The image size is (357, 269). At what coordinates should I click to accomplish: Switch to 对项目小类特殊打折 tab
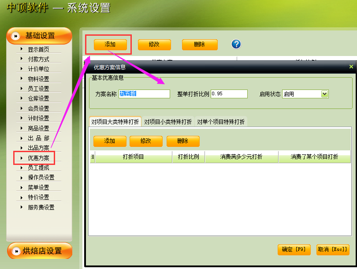168,122
